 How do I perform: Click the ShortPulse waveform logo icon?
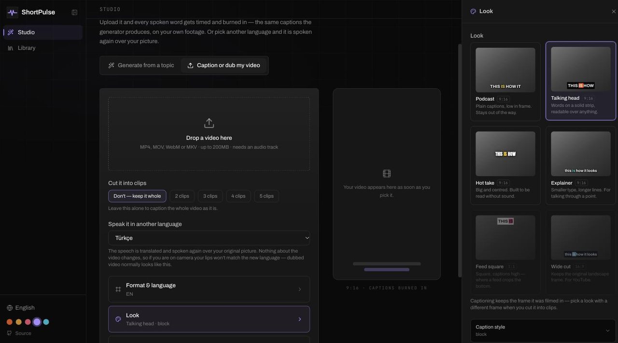click(12, 12)
